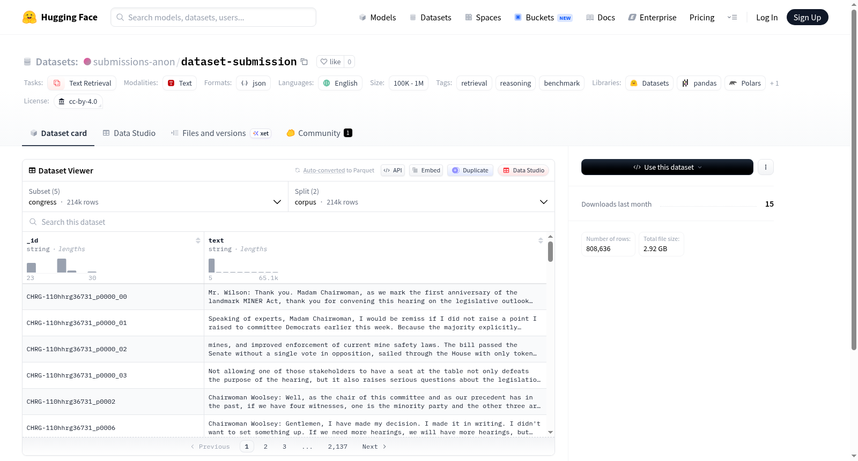Focus the search models, datasets, users field
The image size is (858, 461).
click(x=213, y=17)
